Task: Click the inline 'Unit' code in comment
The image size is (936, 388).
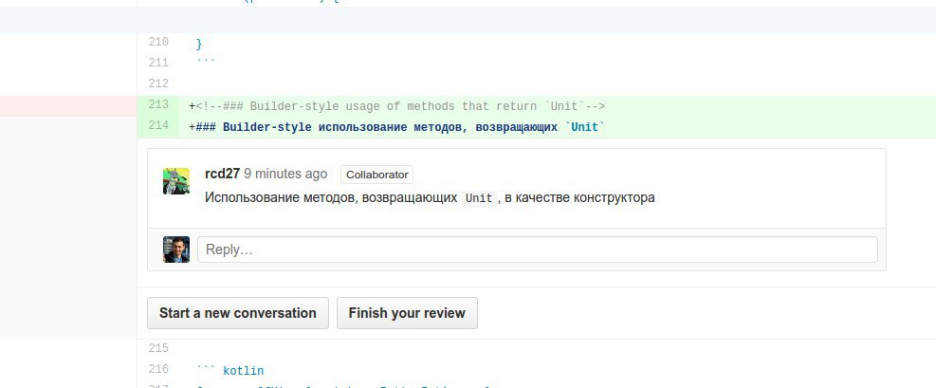Action: (x=479, y=198)
